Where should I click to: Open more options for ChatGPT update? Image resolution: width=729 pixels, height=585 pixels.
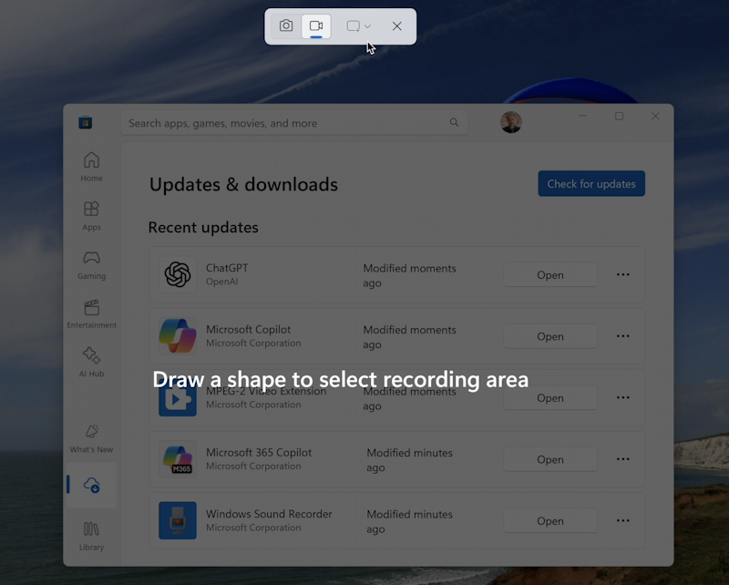(x=623, y=274)
